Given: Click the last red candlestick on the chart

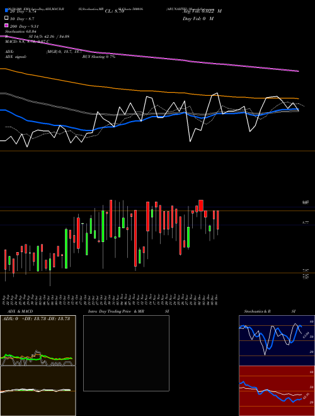Looking at the screenshot, I should [x=218, y=220].
